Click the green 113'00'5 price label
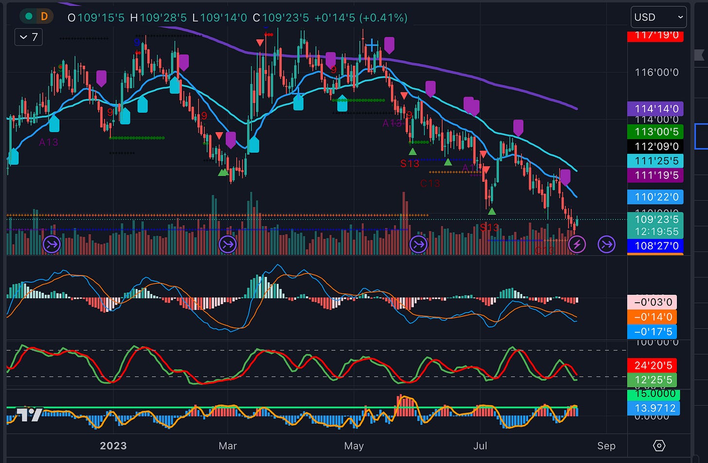Viewport: 708px width, 463px height. pyautogui.click(x=655, y=132)
